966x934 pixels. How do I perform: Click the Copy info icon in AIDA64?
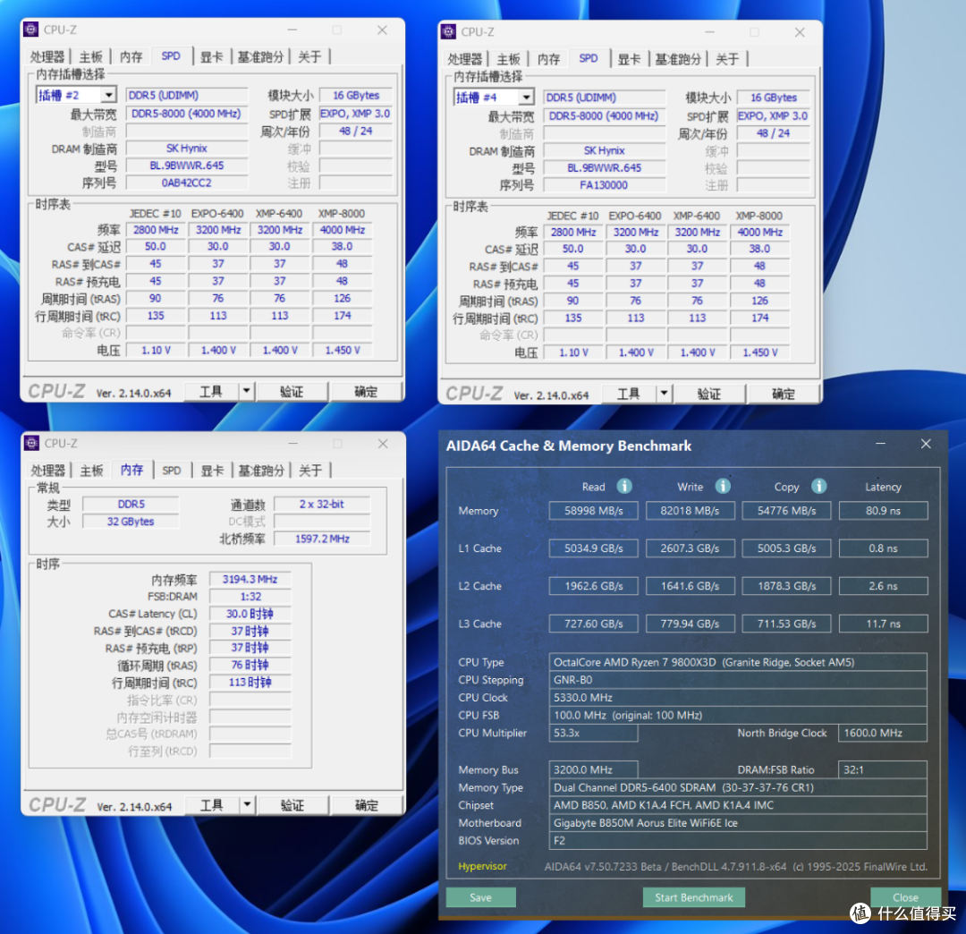click(x=818, y=486)
